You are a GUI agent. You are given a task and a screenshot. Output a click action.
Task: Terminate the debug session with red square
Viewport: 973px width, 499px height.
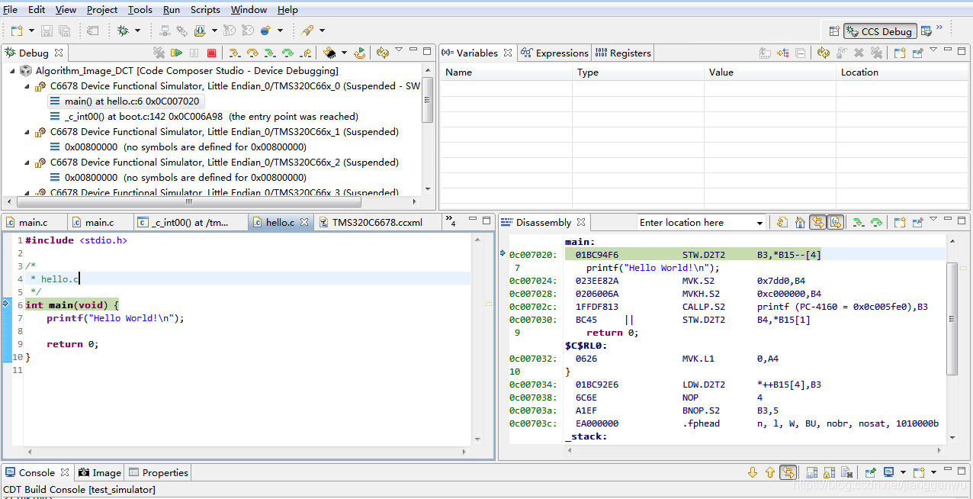212,53
